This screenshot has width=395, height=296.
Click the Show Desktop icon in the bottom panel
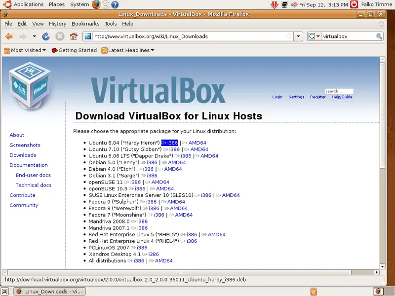click(5, 292)
